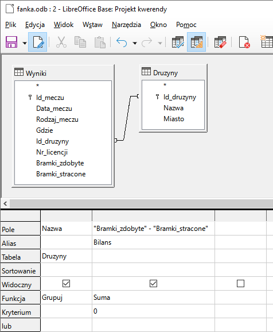The image size is (273, 332).
Task: Click the Copy icon in toolbar
Action: click(x=80, y=42)
